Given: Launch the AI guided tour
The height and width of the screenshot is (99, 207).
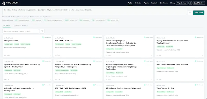Looking at the screenshot, I should click(182, 3).
